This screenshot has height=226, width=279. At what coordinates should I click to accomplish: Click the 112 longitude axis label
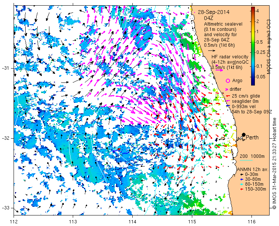[x=14, y=222]
